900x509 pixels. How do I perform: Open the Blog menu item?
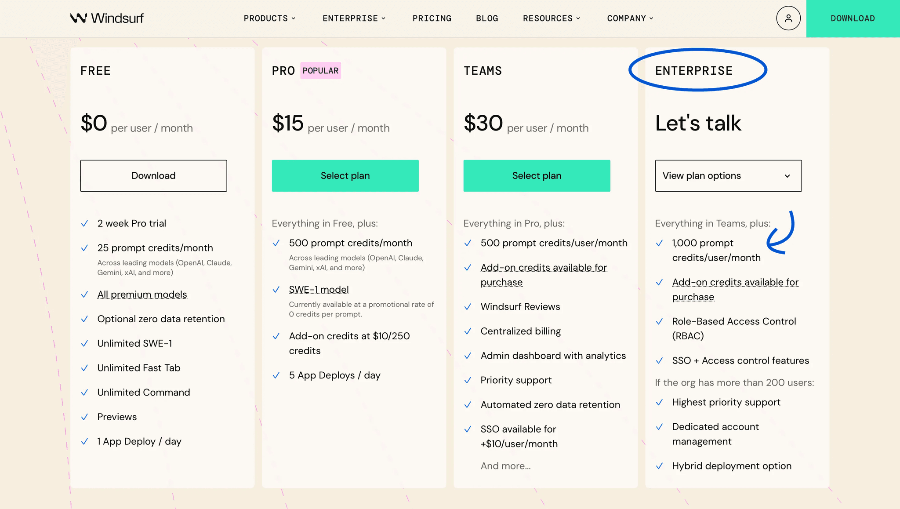(487, 18)
